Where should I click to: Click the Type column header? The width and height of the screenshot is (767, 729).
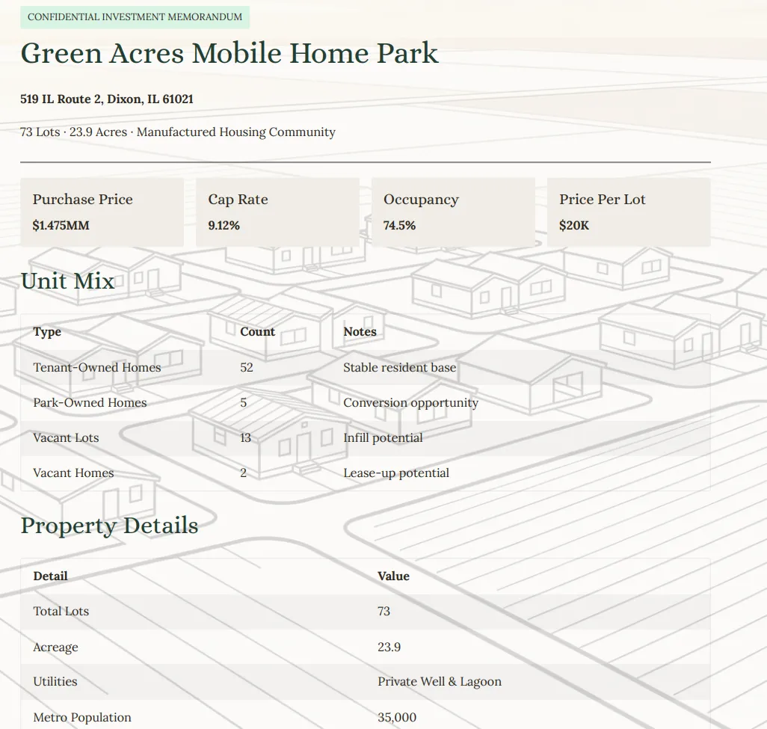47,332
